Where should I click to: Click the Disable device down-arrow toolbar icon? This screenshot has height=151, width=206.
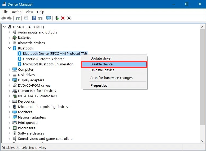tap(69, 18)
